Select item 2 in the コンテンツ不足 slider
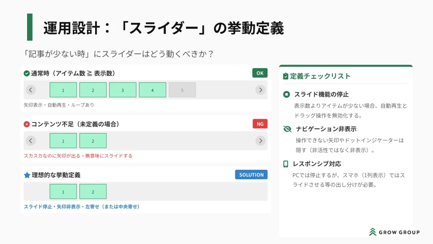The height and width of the screenshot is (244, 433). [x=93, y=141]
